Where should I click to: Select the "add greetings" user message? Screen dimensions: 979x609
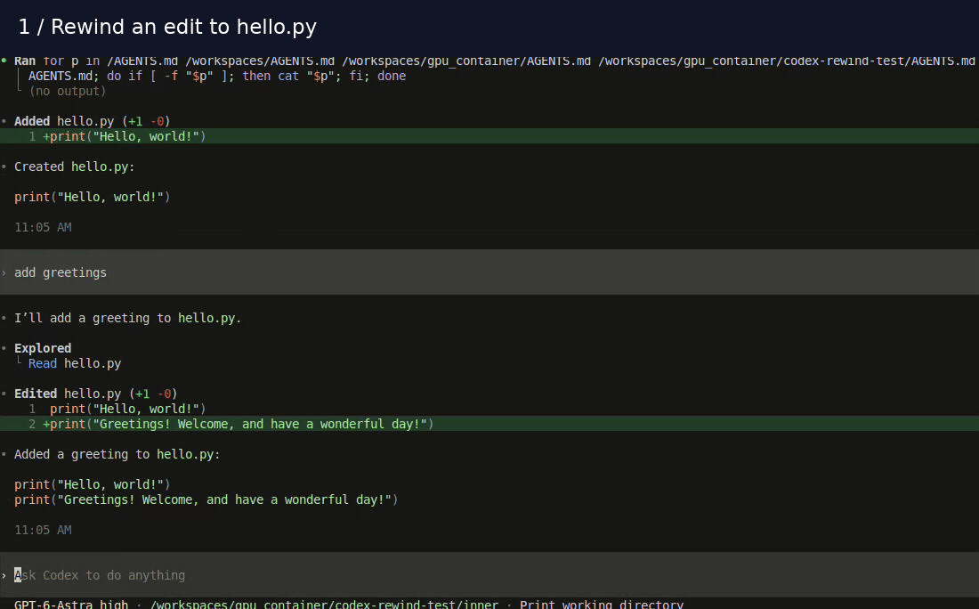click(489, 272)
